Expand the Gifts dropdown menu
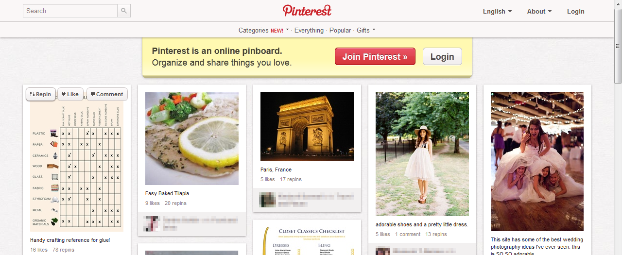Image resolution: width=622 pixels, height=255 pixels. (x=366, y=30)
